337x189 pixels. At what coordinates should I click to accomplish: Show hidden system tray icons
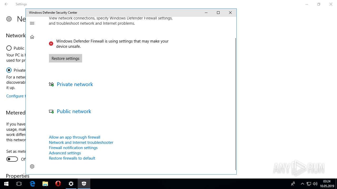[302, 184]
